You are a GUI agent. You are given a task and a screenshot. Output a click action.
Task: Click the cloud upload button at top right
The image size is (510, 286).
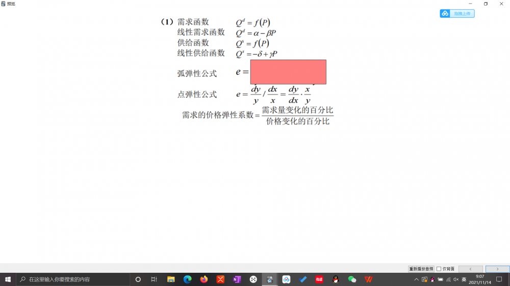(x=457, y=13)
